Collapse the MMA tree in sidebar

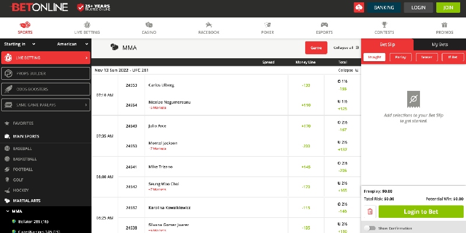(x=8, y=211)
